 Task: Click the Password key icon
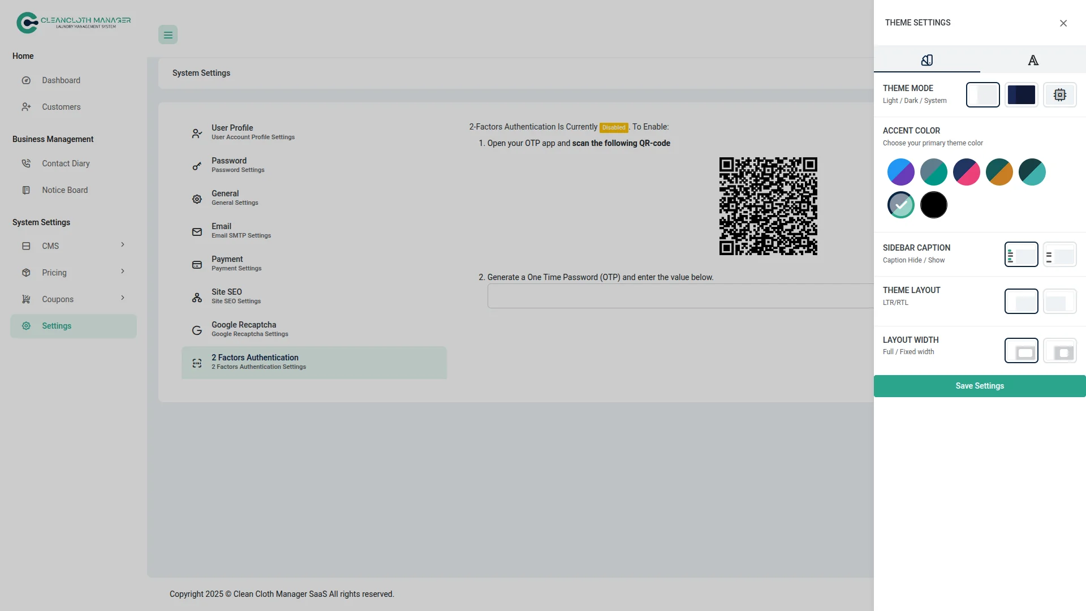pyautogui.click(x=197, y=166)
